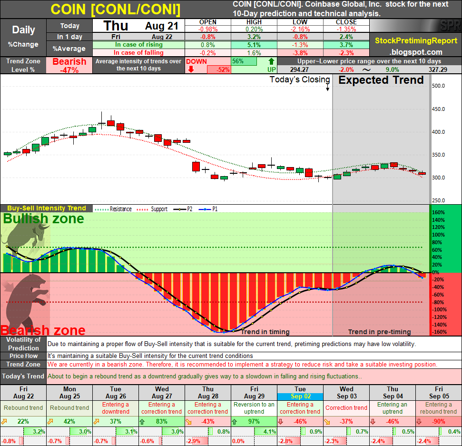Click the 97% value under Fri Aug 29
This screenshot has height=446, width=462.
pyautogui.click(x=254, y=422)
